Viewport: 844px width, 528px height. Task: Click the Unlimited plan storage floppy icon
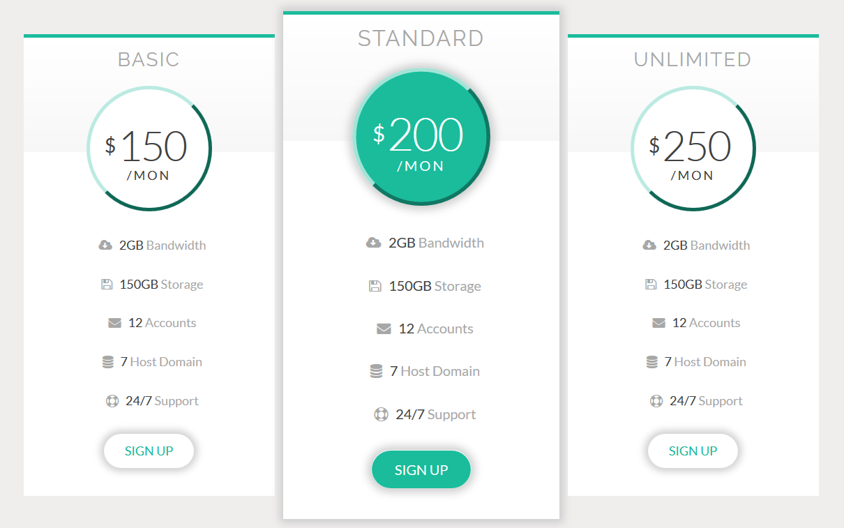point(651,284)
